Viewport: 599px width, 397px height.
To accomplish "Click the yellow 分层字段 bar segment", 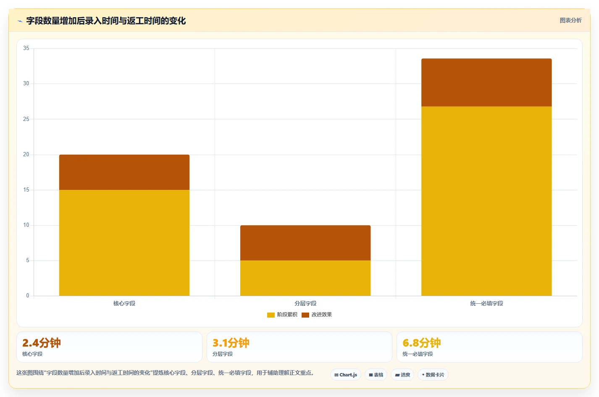I will pos(305,278).
